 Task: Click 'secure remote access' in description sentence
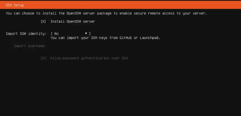[x=154, y=13]
